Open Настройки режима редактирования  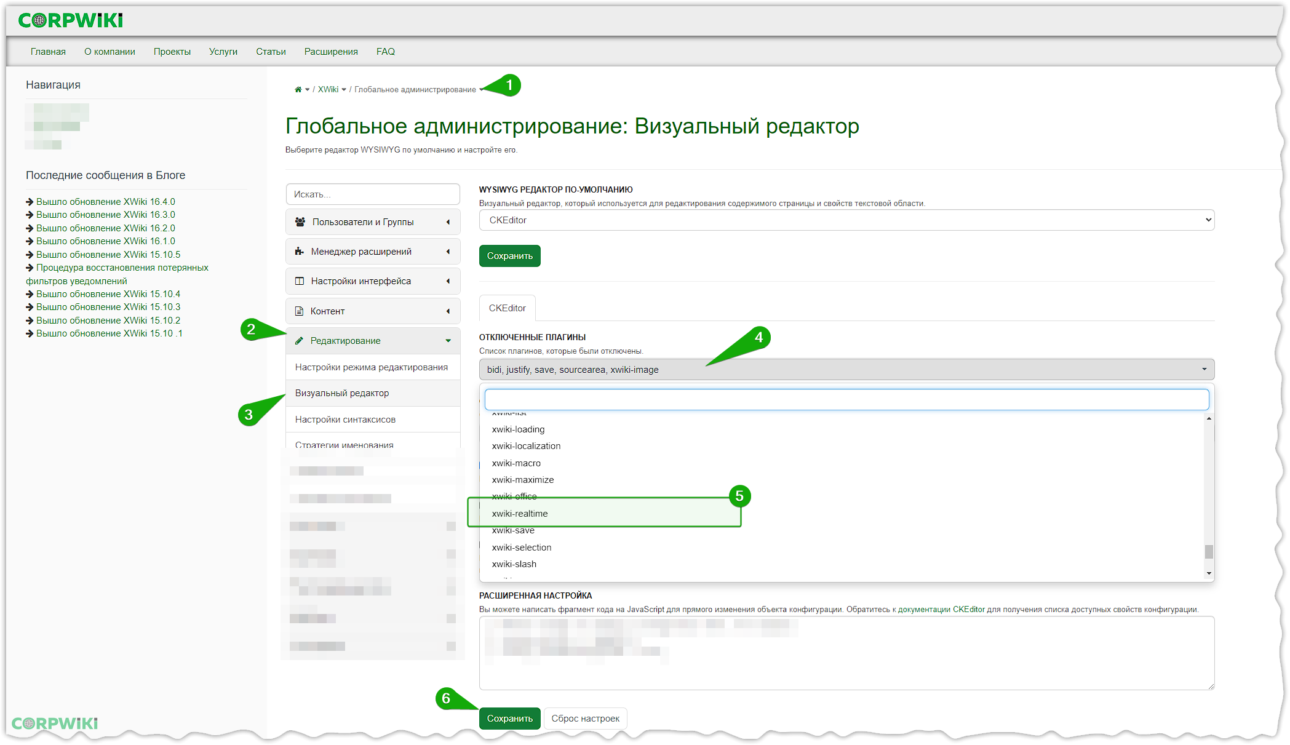coord(373,367)
